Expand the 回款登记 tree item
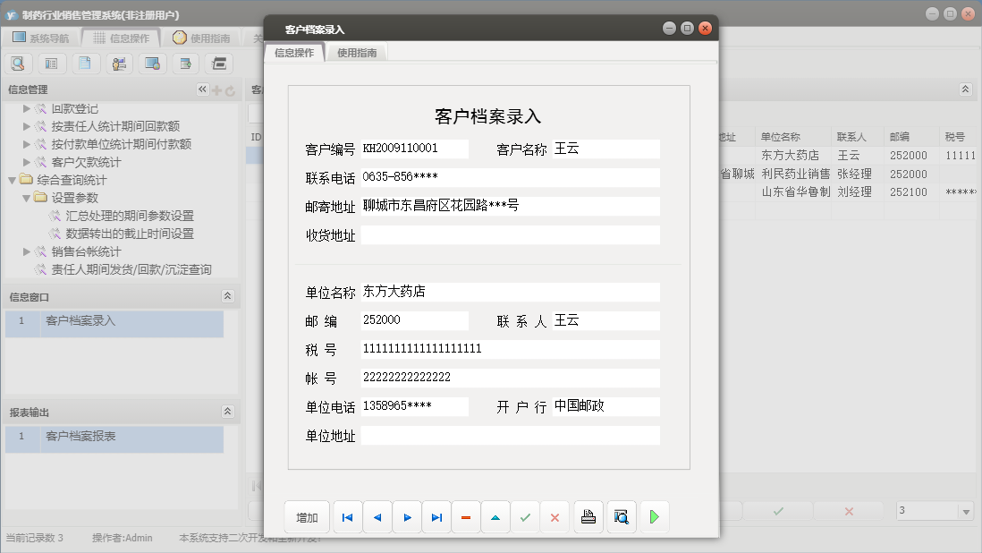This screenshot has height=553, width=982. click(x=27, y=110)
